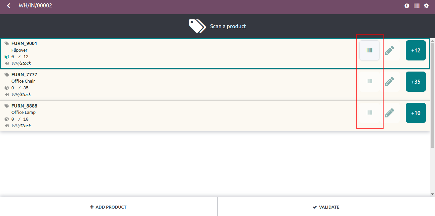Click the tag icon beside Scan a product

[197, 26]
